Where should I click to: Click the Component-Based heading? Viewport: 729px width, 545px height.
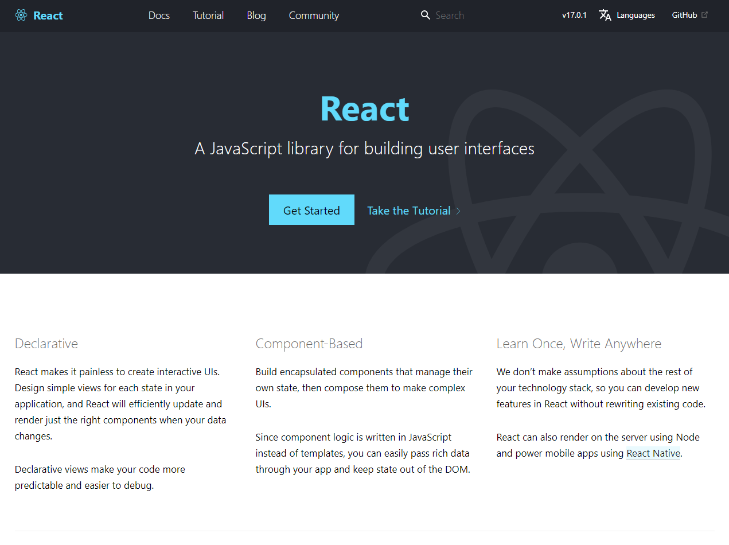309,344
